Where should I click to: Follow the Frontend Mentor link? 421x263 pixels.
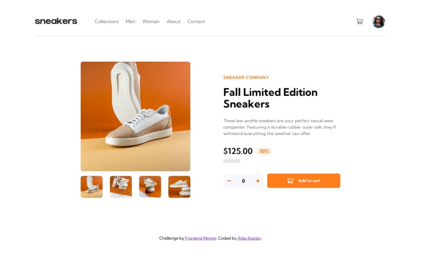pos(201,238)
